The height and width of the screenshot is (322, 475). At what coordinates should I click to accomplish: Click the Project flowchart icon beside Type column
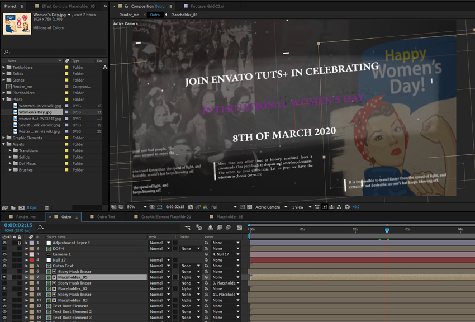(105, 67)
